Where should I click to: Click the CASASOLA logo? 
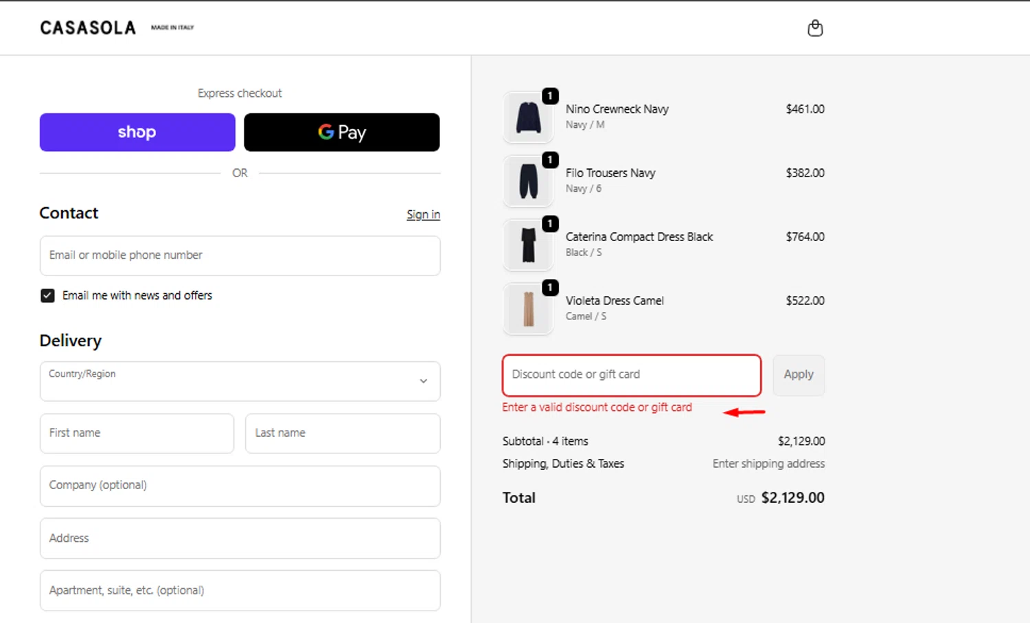pos(88,27)
